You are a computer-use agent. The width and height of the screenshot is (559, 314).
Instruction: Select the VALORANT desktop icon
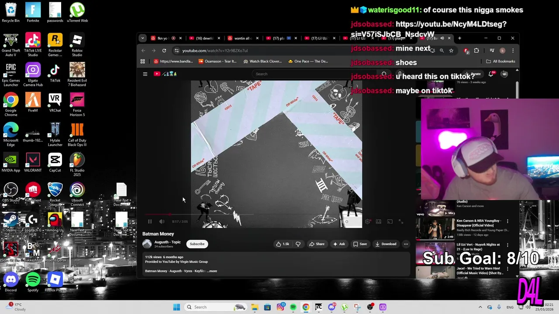pyautogui.click(x=33, y=162)
